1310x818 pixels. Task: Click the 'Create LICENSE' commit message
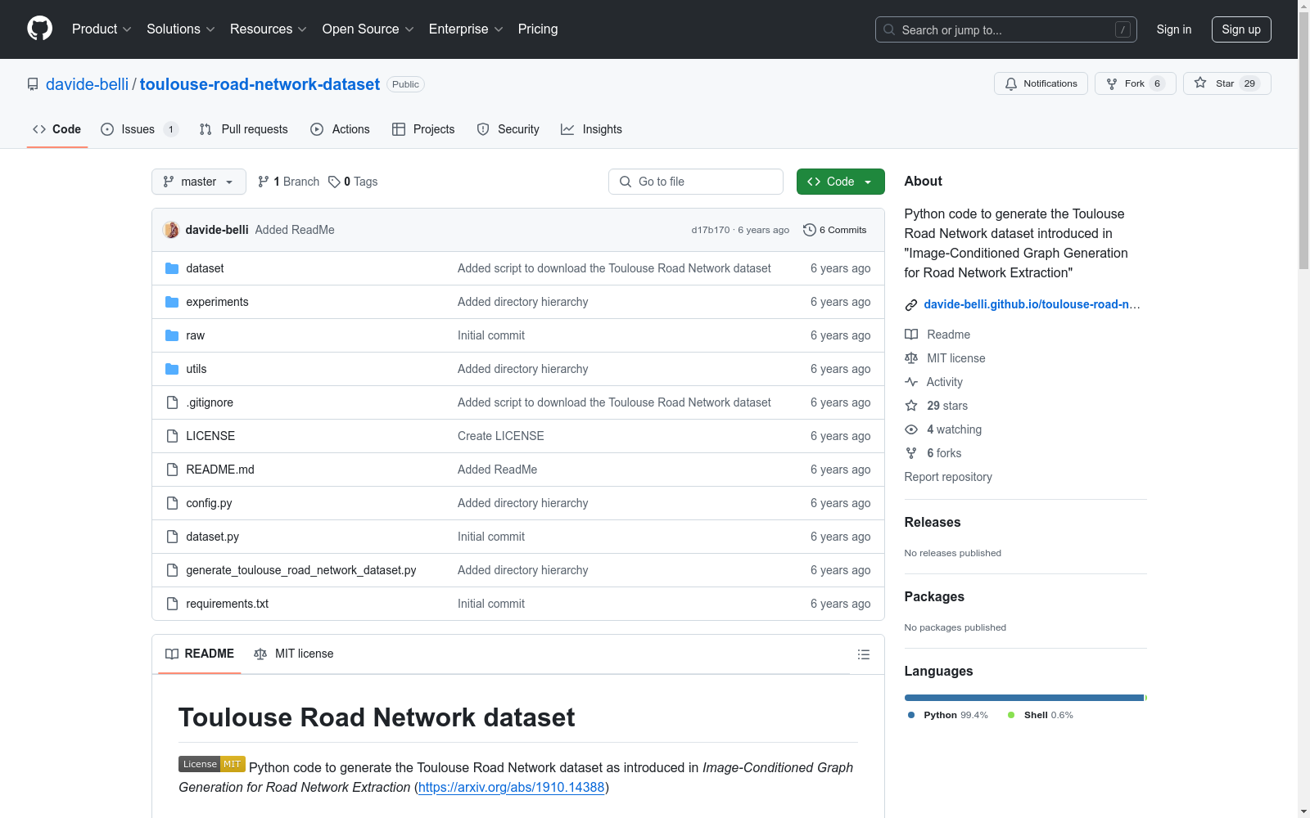501,436
